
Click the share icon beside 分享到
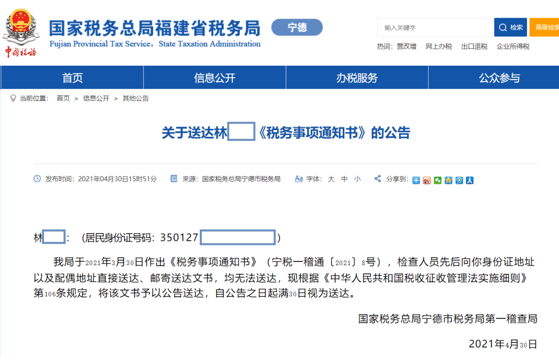(377, 179)
